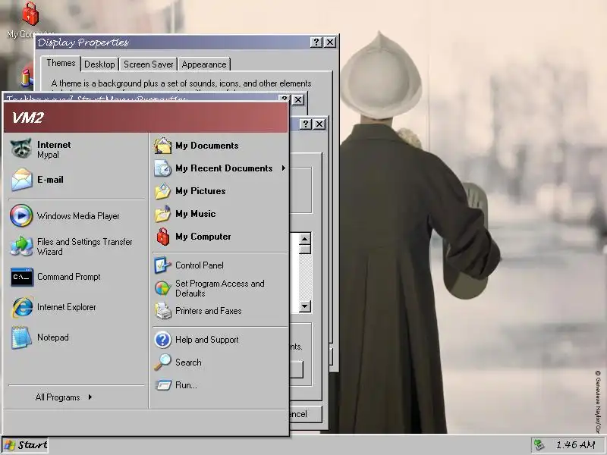Switch to Desktop tab in Display Properties
The height and width of the screenshot is (455, 607).
pyautogui.click(x=99, y=64)
